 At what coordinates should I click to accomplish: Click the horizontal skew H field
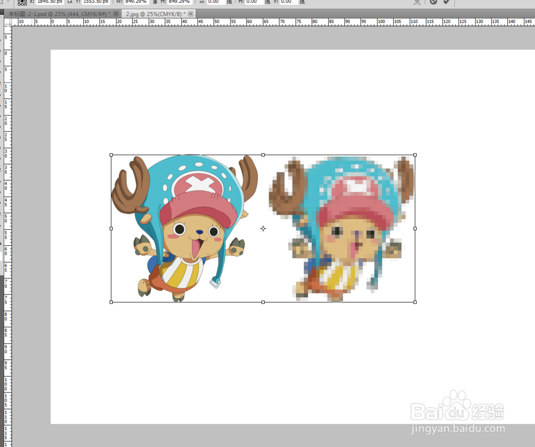point(254,2)
